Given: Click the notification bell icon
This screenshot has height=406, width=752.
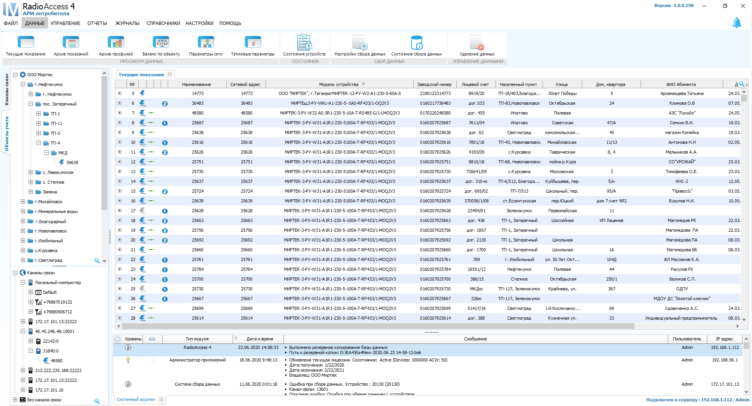Looking at the screenshot, I should [x=737, y=23].
